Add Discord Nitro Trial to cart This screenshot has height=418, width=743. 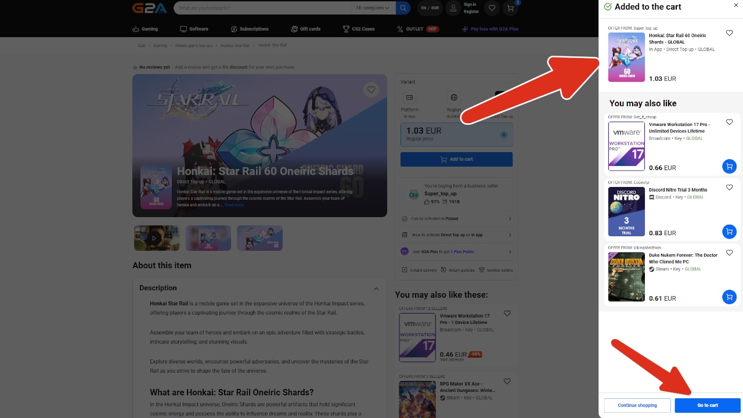729,232
